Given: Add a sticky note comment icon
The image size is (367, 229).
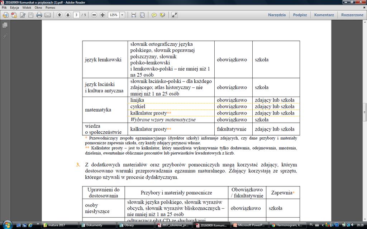Looking at the screenshot, I should pyautogui.click(x=154, y=15).
